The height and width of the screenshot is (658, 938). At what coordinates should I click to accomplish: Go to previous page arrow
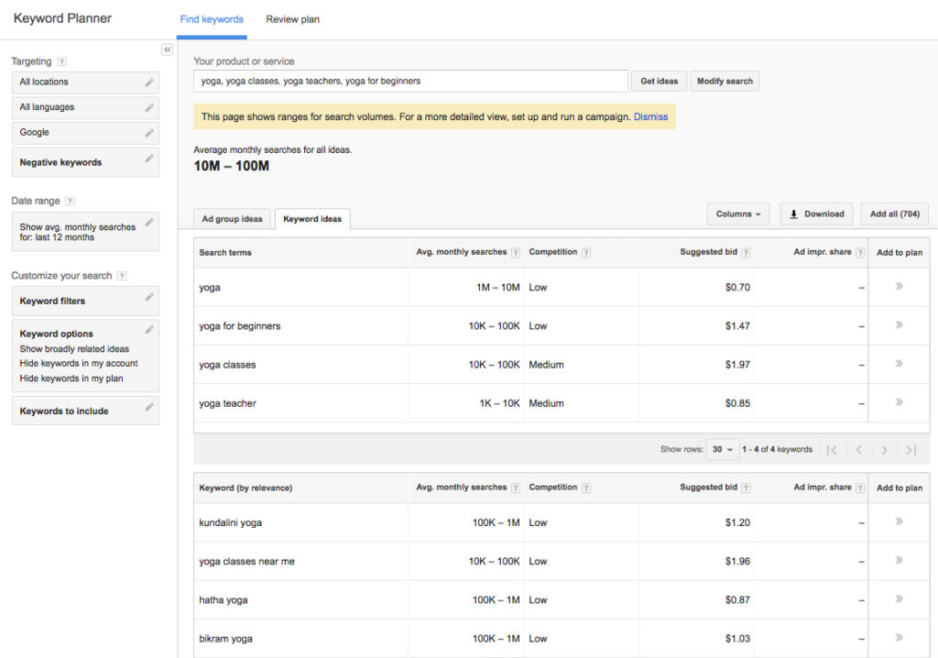[858, 450]
